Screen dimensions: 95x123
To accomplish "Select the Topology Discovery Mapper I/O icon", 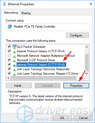I will [14, 74].
